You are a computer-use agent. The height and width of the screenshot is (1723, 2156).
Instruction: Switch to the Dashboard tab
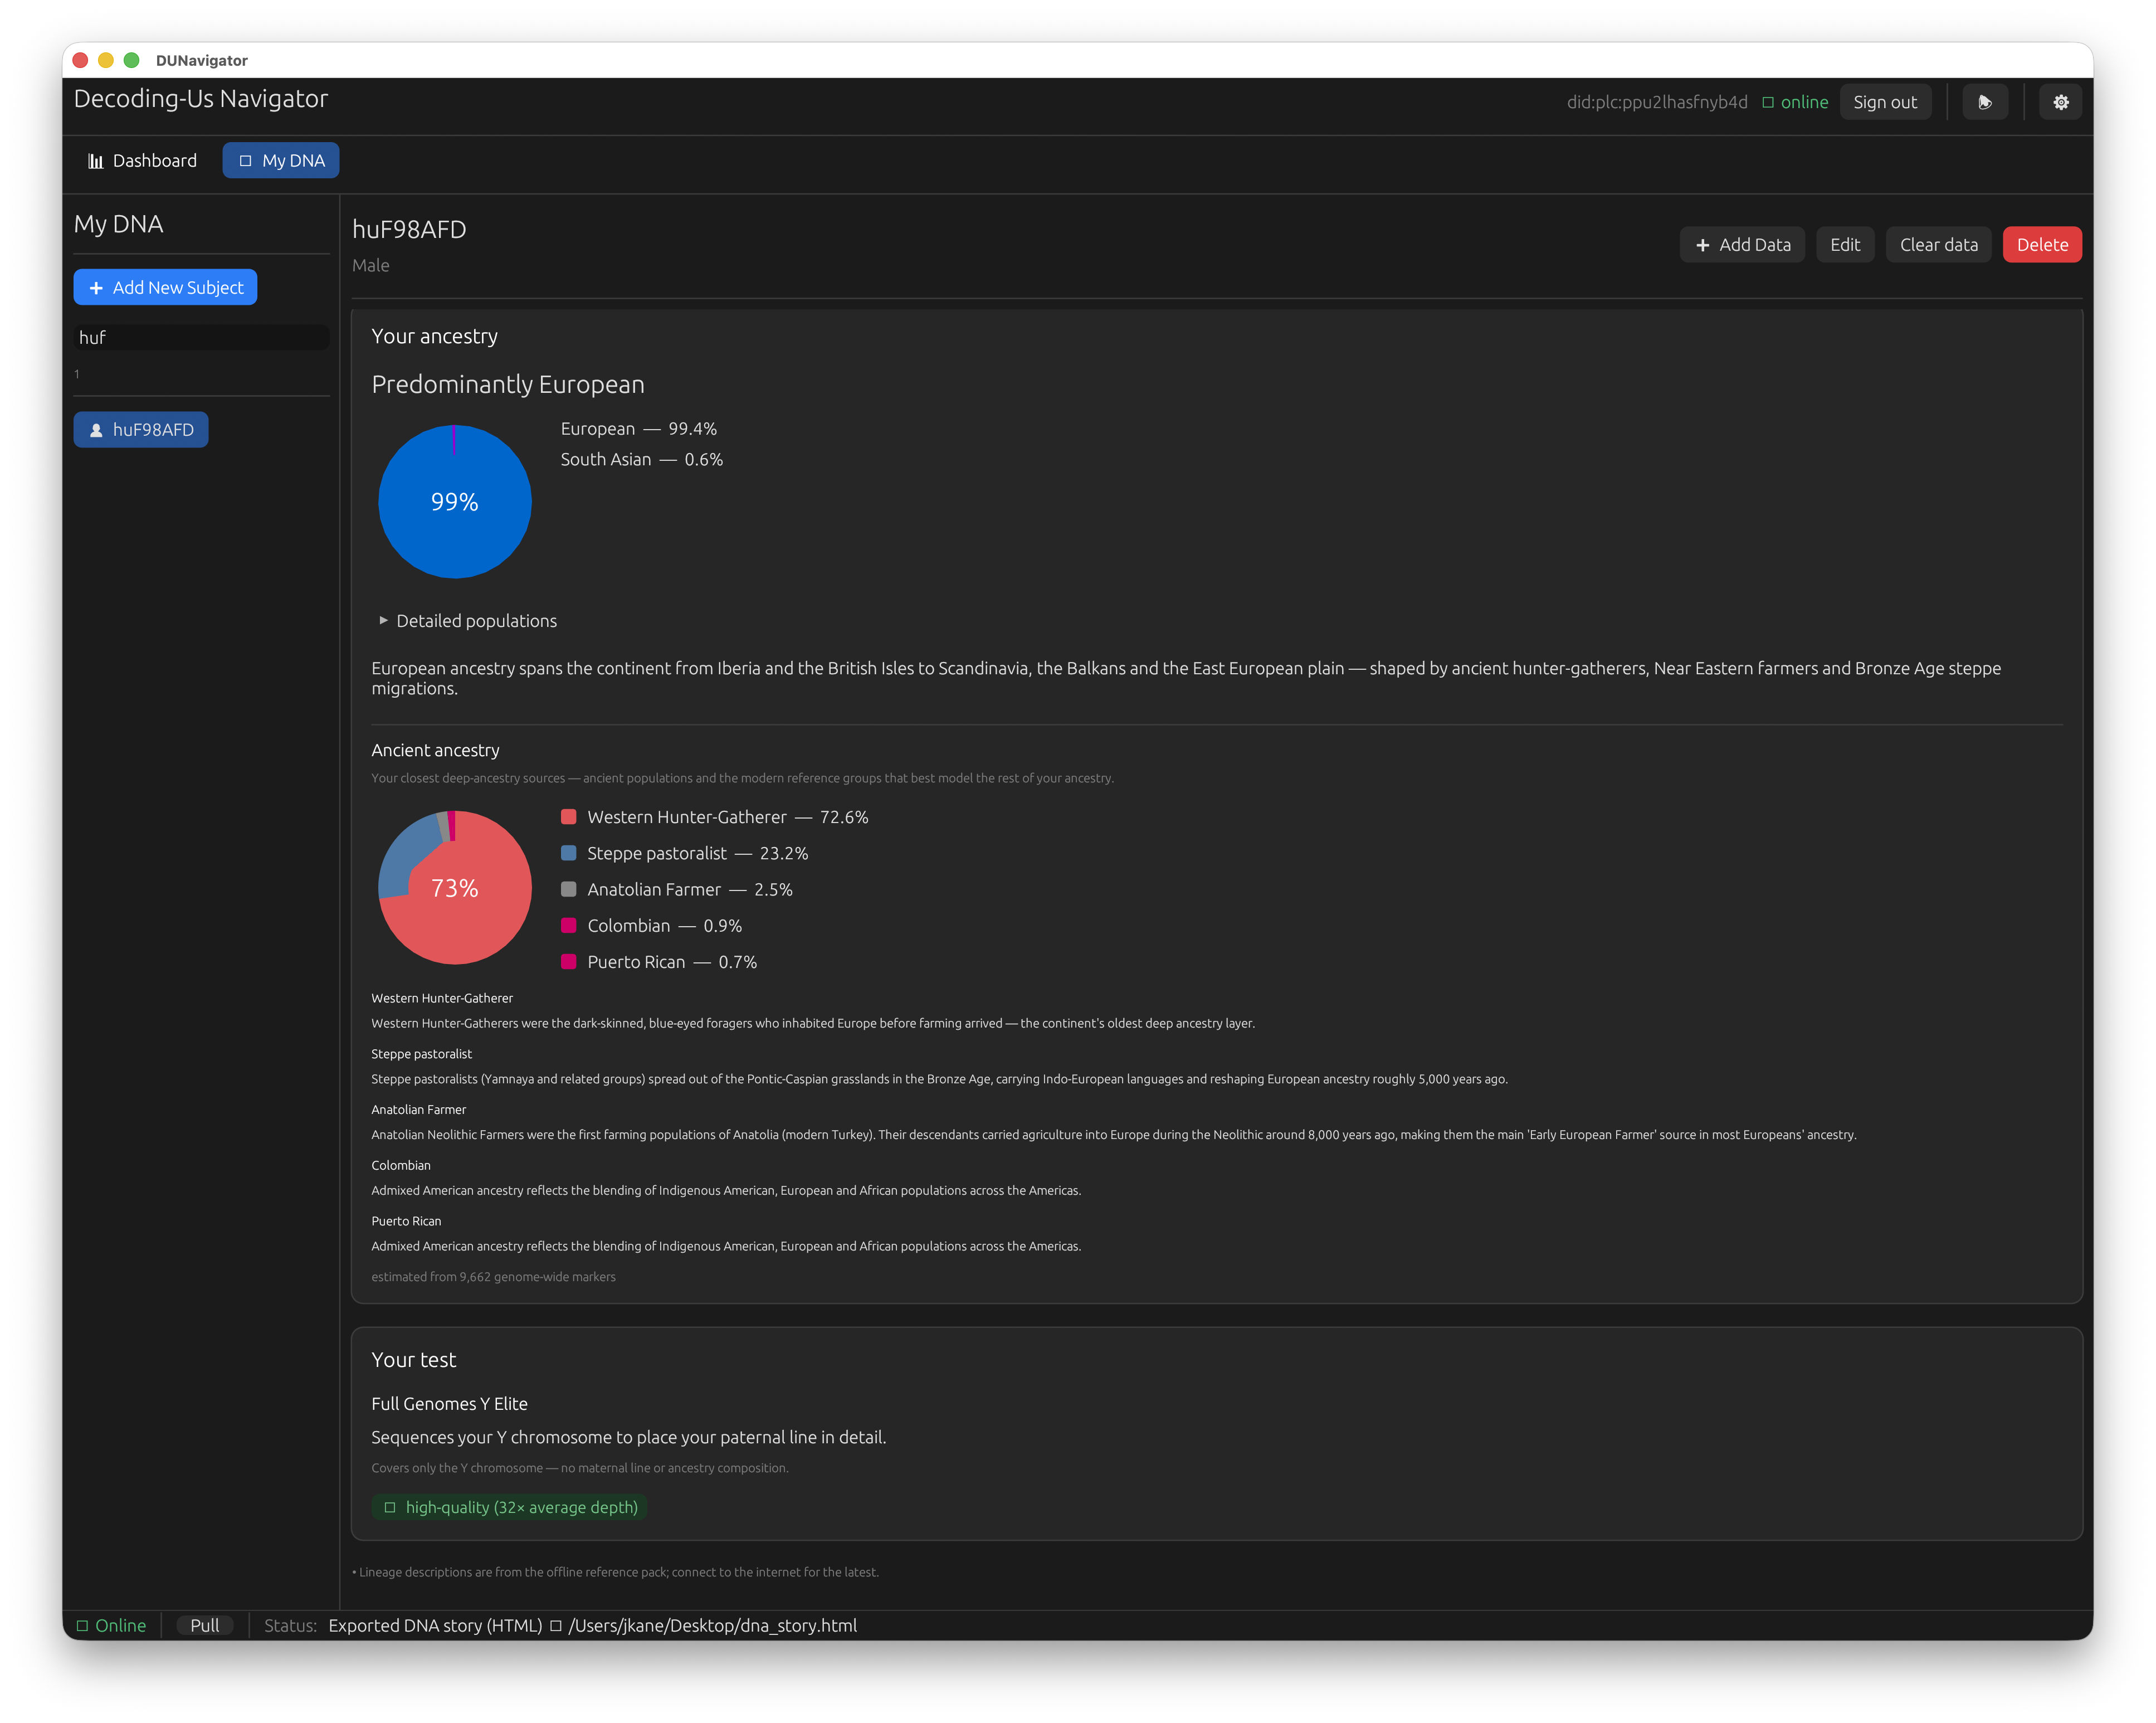pos(143,161)
